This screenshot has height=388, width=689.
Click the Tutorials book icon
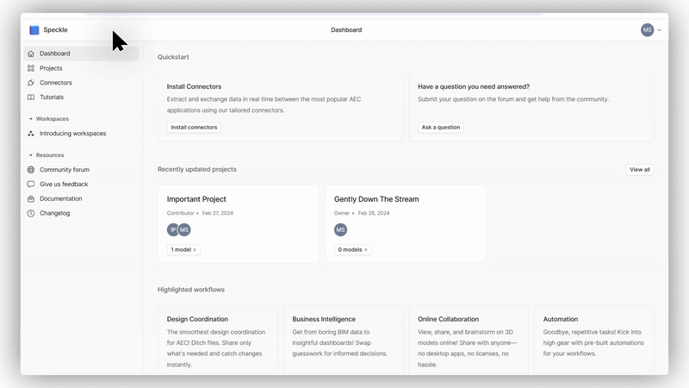31,97
